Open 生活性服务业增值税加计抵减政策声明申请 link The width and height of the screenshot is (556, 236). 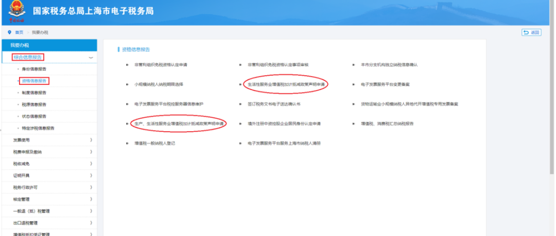[x=286, y=84]
